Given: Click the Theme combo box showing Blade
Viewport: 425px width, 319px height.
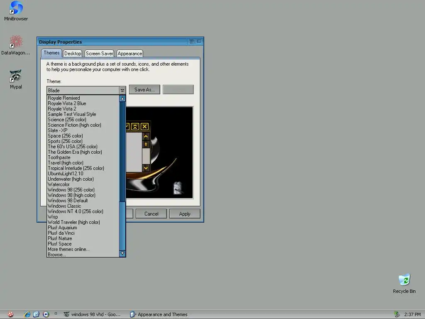Looking at the screenshot, I should [86, 90].
